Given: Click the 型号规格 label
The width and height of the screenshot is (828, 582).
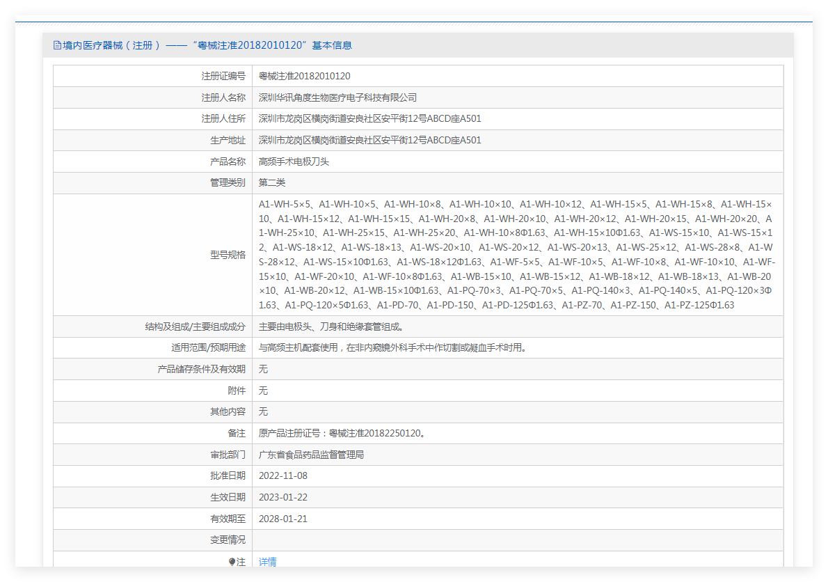Looking at the screenshot, I should coord(228,255).
